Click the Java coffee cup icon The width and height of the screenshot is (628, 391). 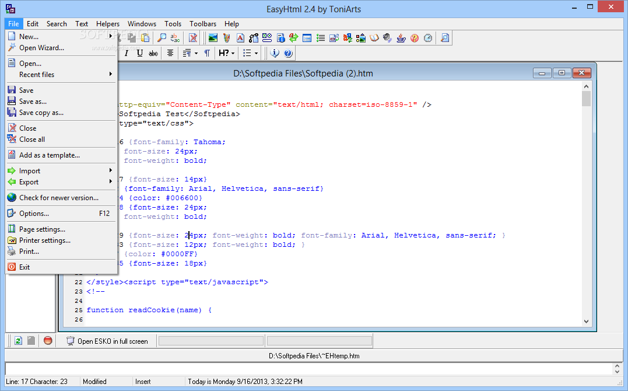tap(401, 38)
